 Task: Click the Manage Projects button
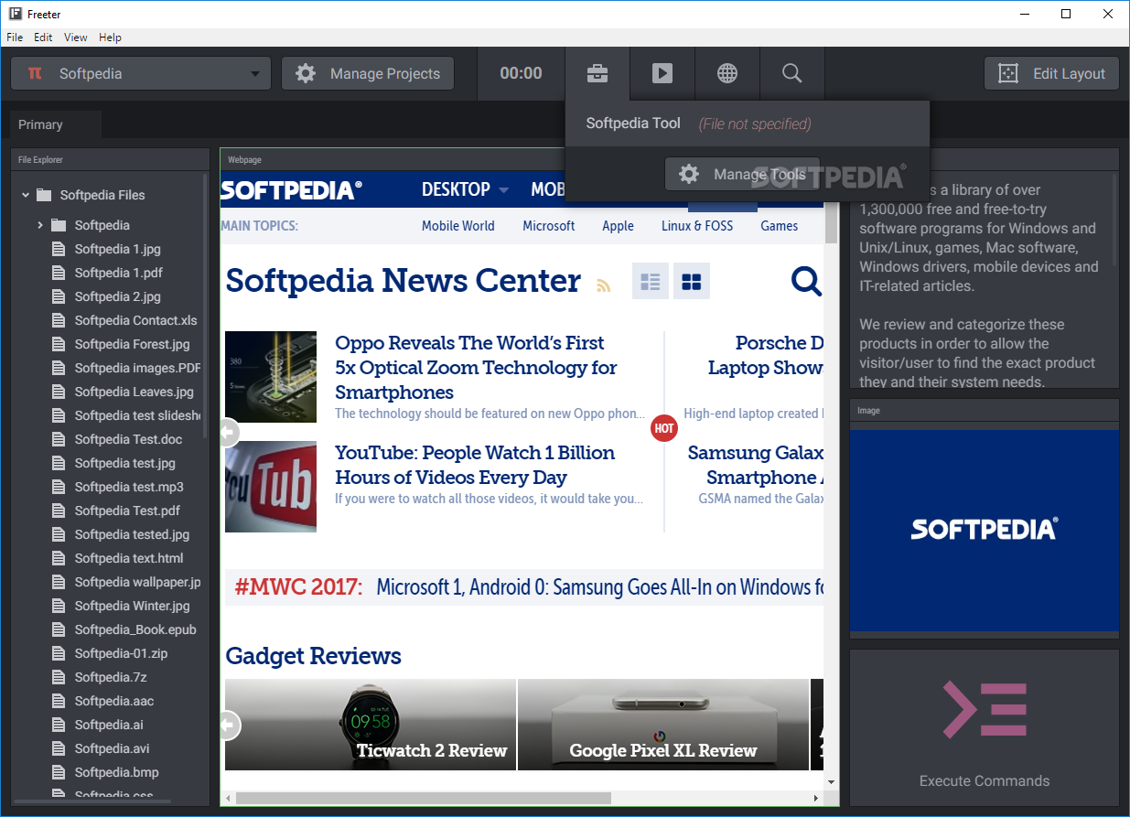368,74
